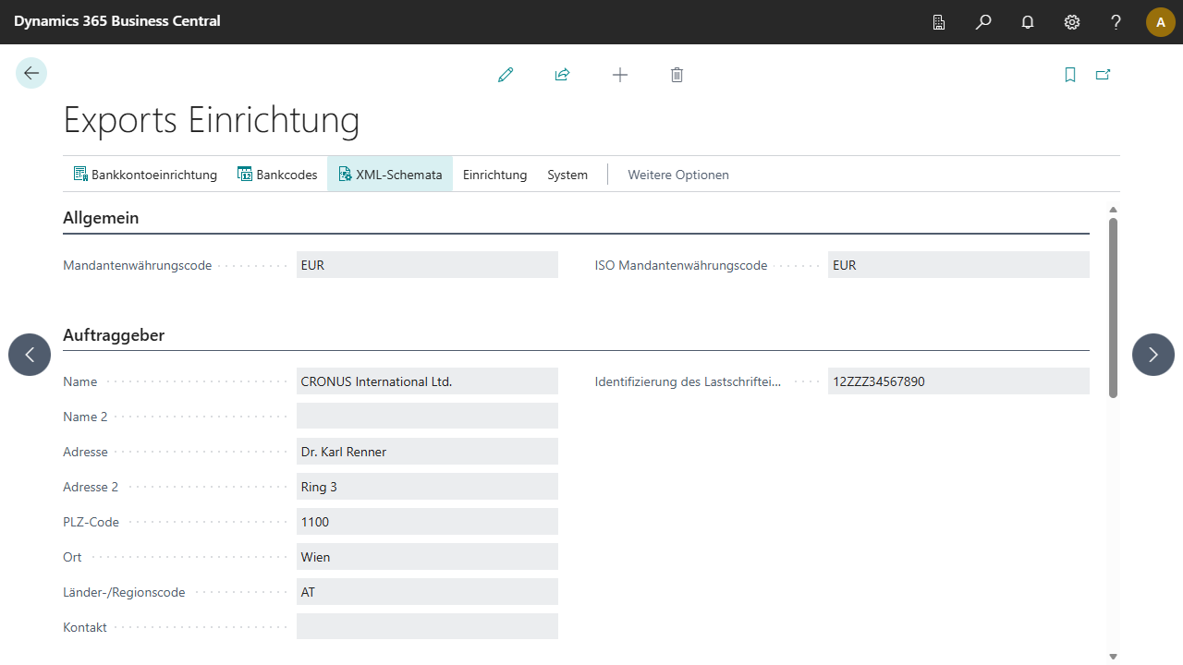Click the PLZ-Code label
The image size is (1183, 665).
(91, 522)
